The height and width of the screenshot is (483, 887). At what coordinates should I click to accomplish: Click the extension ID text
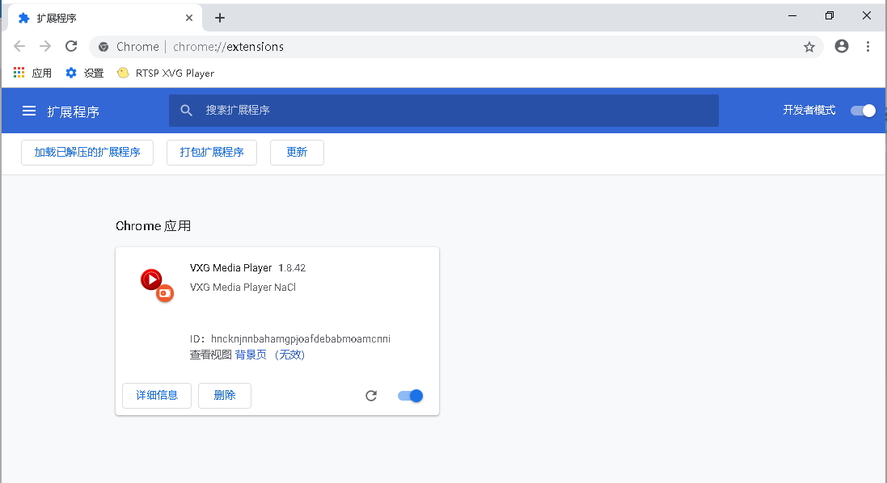click(290, 339)
